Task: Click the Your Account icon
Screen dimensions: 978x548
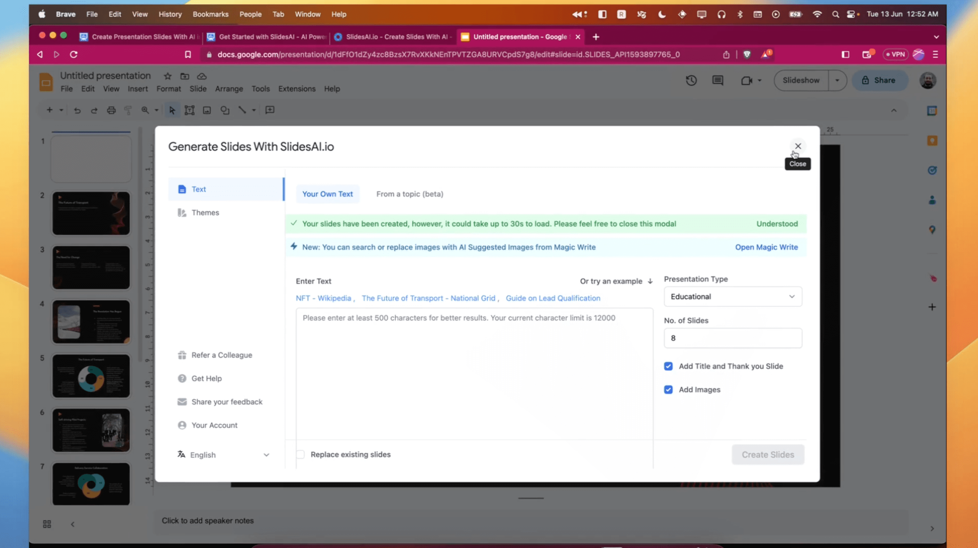Action: click(181, 425)
